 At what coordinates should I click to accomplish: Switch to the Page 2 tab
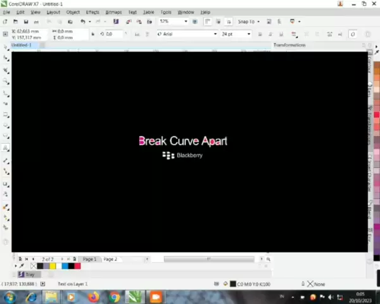click(x=110, y=259)
